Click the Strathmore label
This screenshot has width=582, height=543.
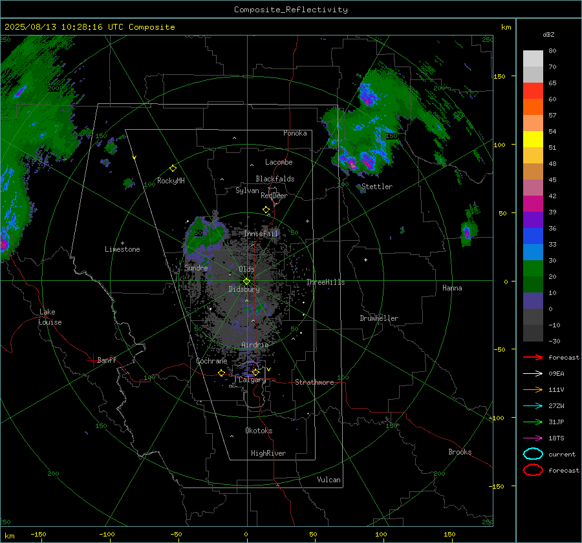(314, 382)
